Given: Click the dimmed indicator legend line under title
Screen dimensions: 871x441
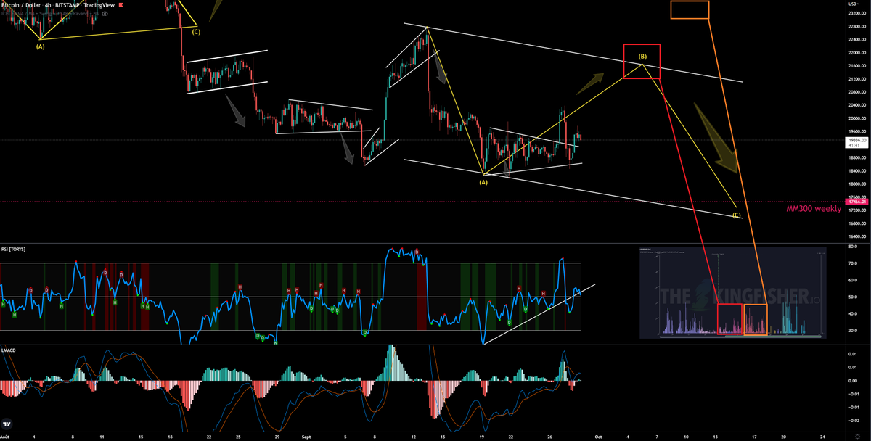Looking at the screenshot, I should tap(49, 14).
